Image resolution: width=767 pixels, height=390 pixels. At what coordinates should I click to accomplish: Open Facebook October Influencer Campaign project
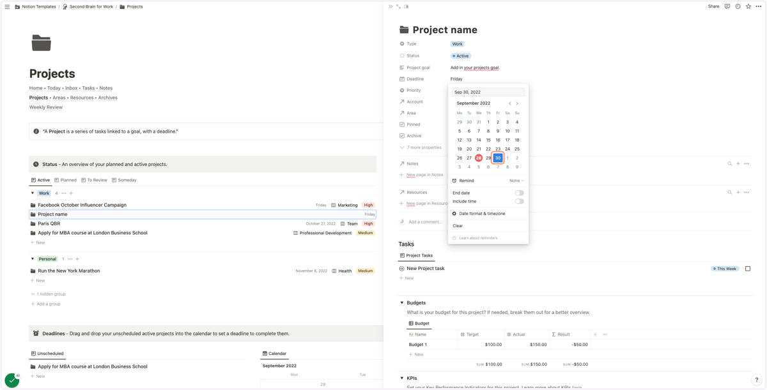click(82, 206)
